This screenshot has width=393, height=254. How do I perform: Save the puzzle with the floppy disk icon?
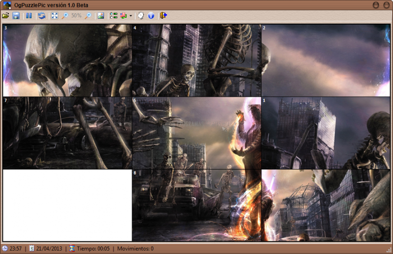(16, 16)
